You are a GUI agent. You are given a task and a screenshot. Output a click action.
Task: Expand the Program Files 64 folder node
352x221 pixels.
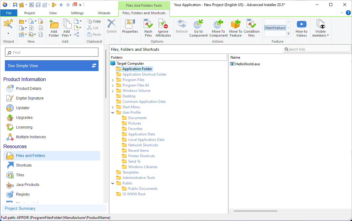tap(113, 85)
